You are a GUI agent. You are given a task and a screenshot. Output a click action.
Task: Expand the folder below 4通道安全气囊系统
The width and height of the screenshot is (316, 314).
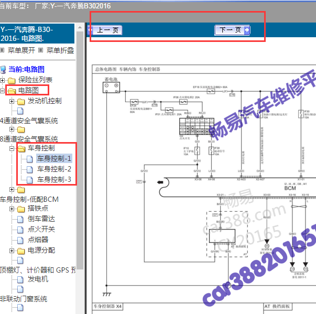click(x=12, y=129)
